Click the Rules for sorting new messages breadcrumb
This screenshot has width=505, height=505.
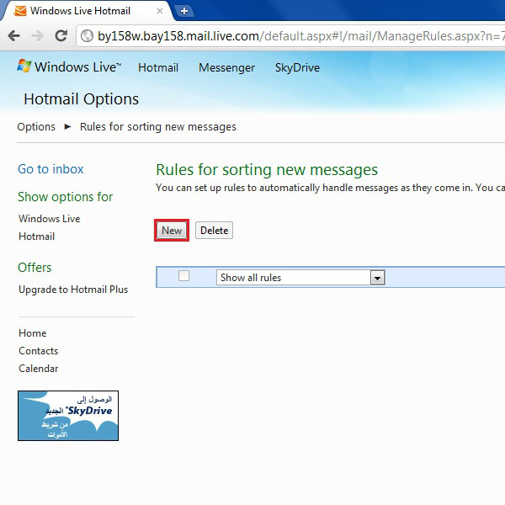coord(158,127)
